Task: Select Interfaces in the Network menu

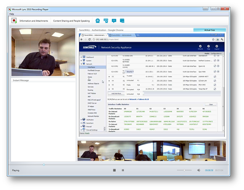Action: [91, 67]
